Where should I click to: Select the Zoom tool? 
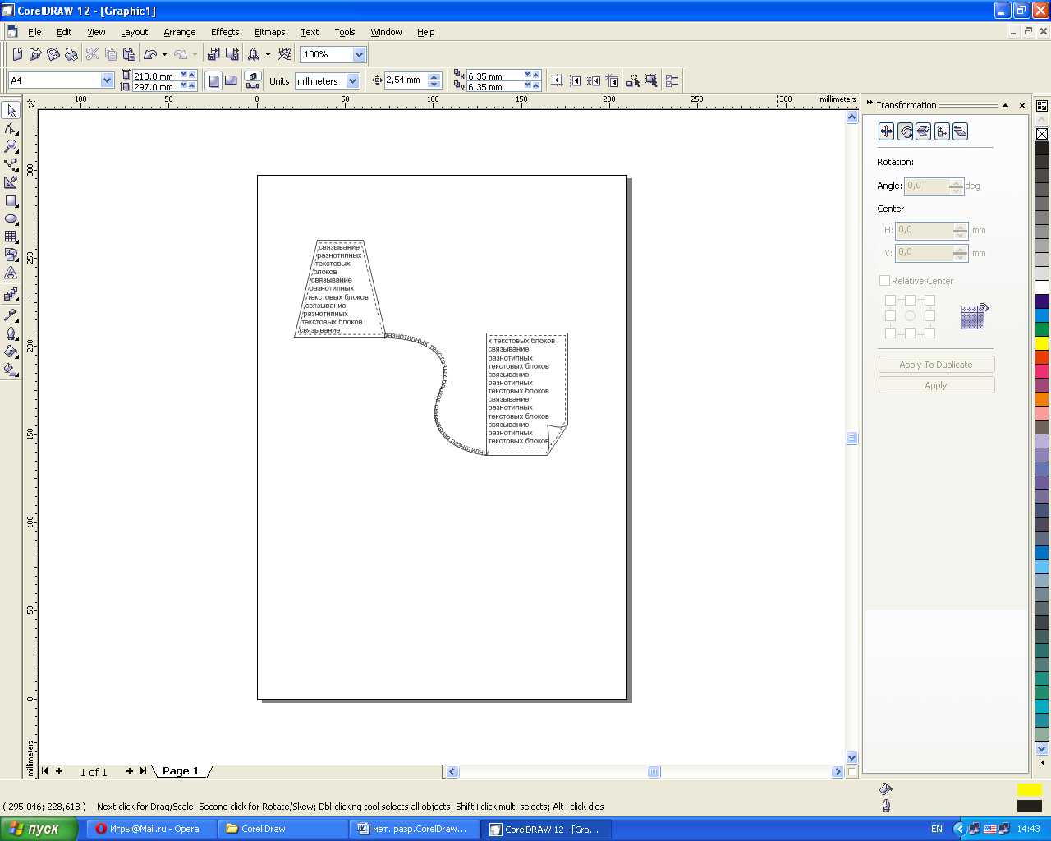(11, 147)
